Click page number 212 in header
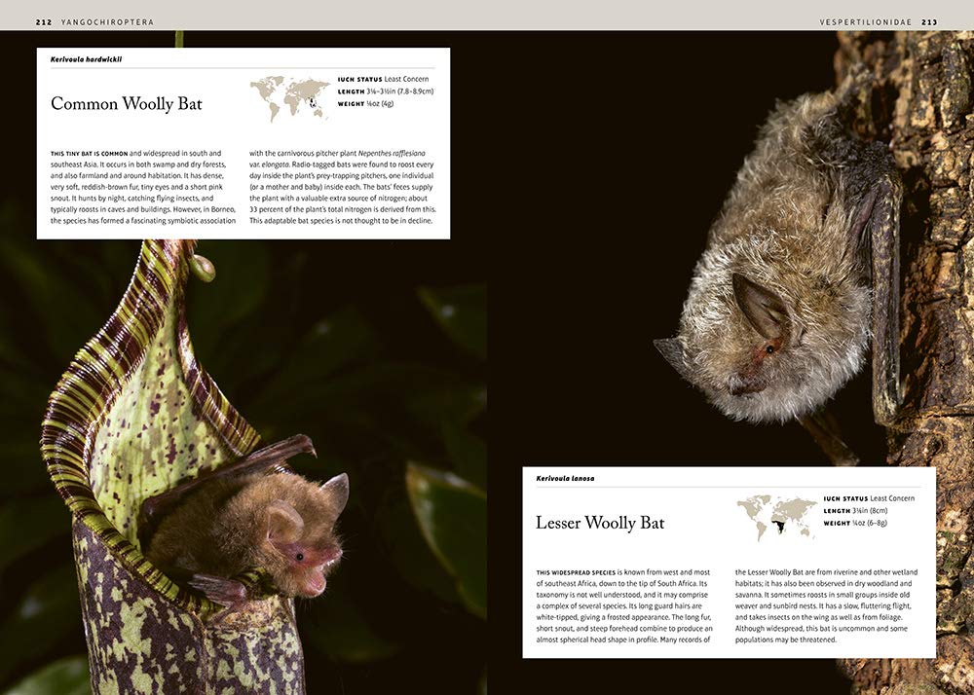 (x=44, y=21)
